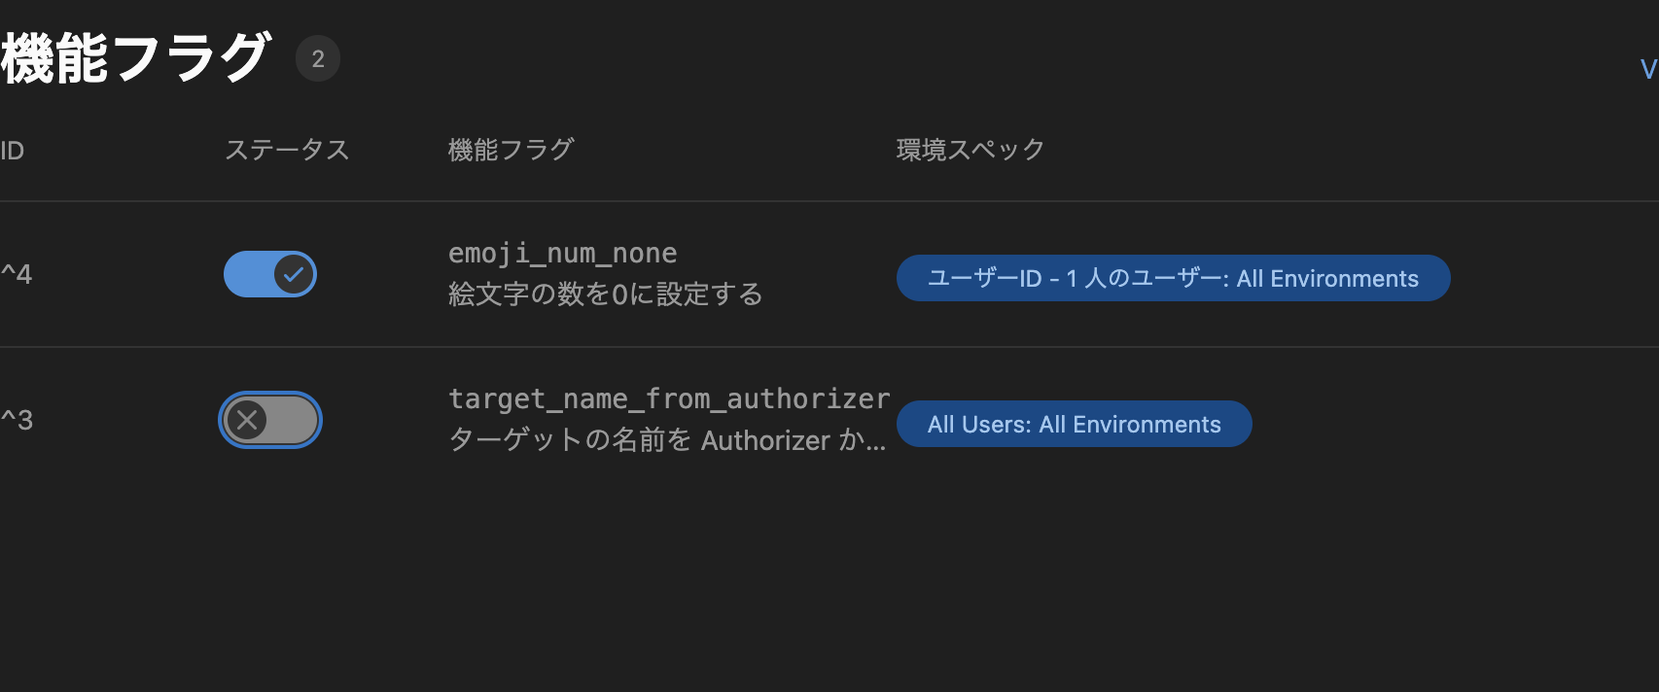Sort by the ID column header

[x=10, y=151]
